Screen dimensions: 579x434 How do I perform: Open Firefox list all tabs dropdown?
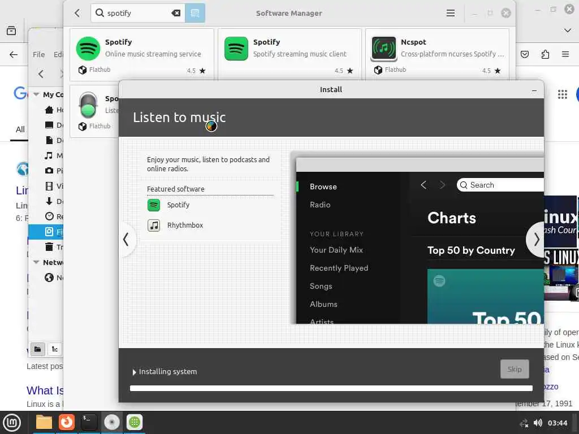[x=568, y=31]
